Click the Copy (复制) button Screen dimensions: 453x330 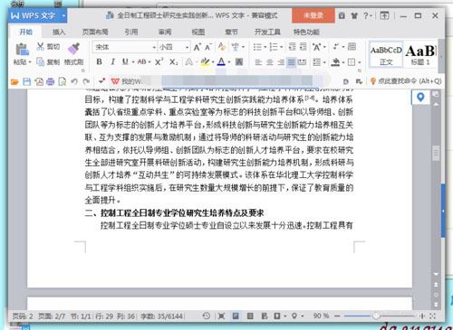(x=48, y=61)
